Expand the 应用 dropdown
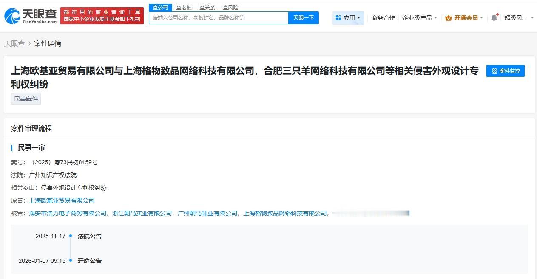 tap(351, 17)
